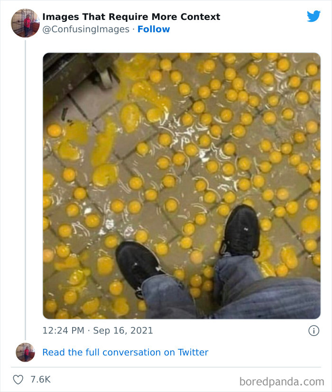The width and height of the screenshot is (332, 392).
Task: Click the @ConfusingImages handle
Action: (86, 29)
